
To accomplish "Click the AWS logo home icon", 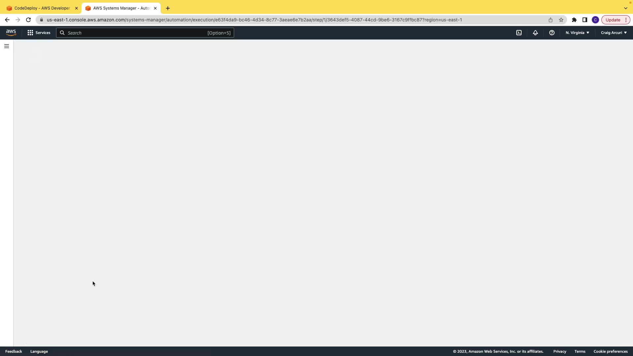I will coord(11,33).
